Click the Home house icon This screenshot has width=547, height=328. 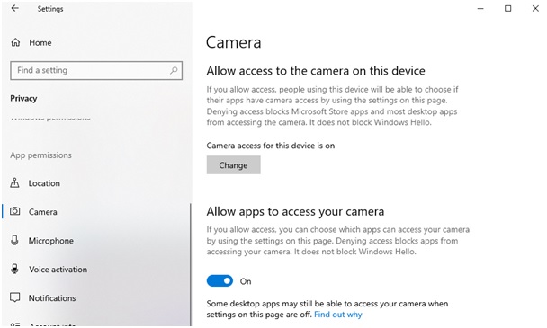[15, 42]
